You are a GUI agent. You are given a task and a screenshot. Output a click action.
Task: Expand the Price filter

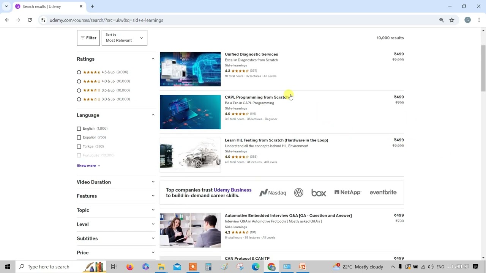point(116,253)
